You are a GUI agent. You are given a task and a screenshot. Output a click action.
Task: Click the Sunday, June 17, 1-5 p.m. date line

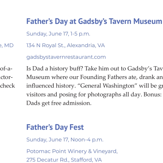pyautogui.click(x=58, y=34)
